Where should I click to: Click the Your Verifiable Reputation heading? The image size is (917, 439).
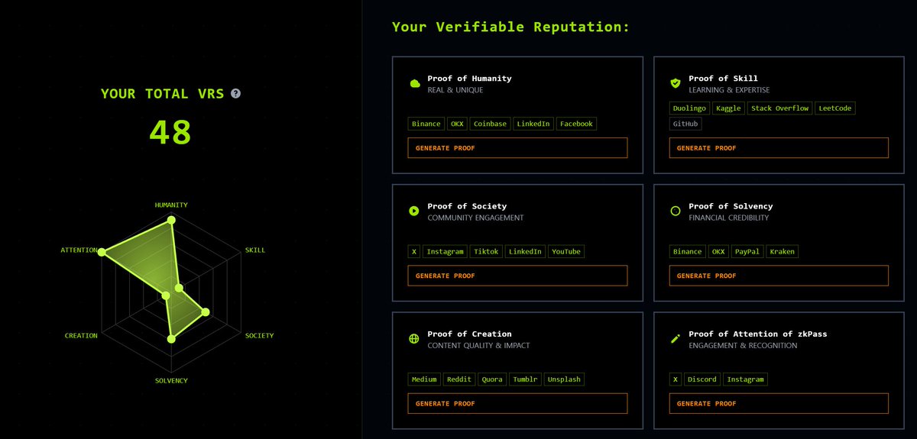(510, 27)
